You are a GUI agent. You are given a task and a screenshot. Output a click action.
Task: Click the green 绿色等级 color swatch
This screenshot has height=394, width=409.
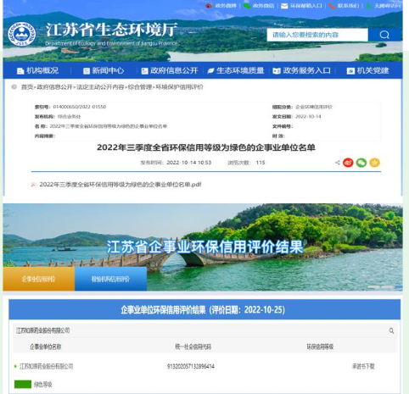(23, 384)
